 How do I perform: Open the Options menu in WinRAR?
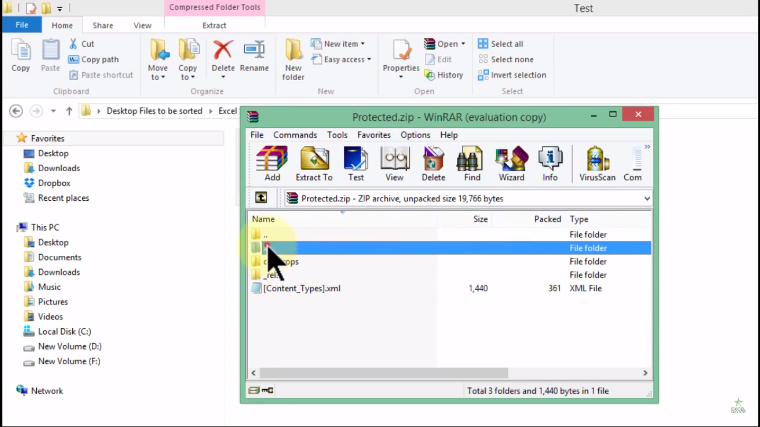[x=416, y=135]
